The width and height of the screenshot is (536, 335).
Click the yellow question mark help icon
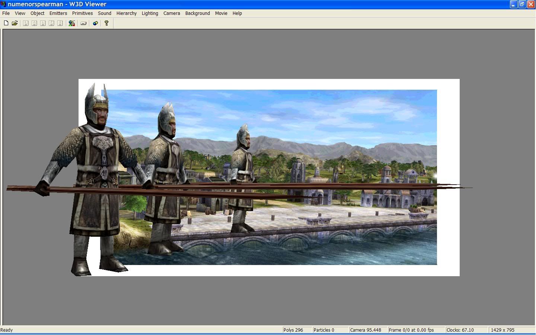[x=106, y=23]
